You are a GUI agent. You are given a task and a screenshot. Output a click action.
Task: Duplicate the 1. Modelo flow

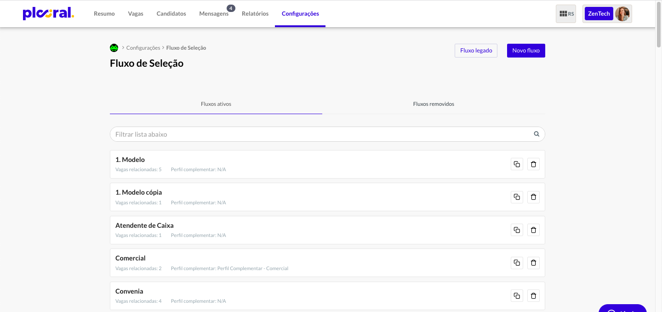tap(517, 164)
